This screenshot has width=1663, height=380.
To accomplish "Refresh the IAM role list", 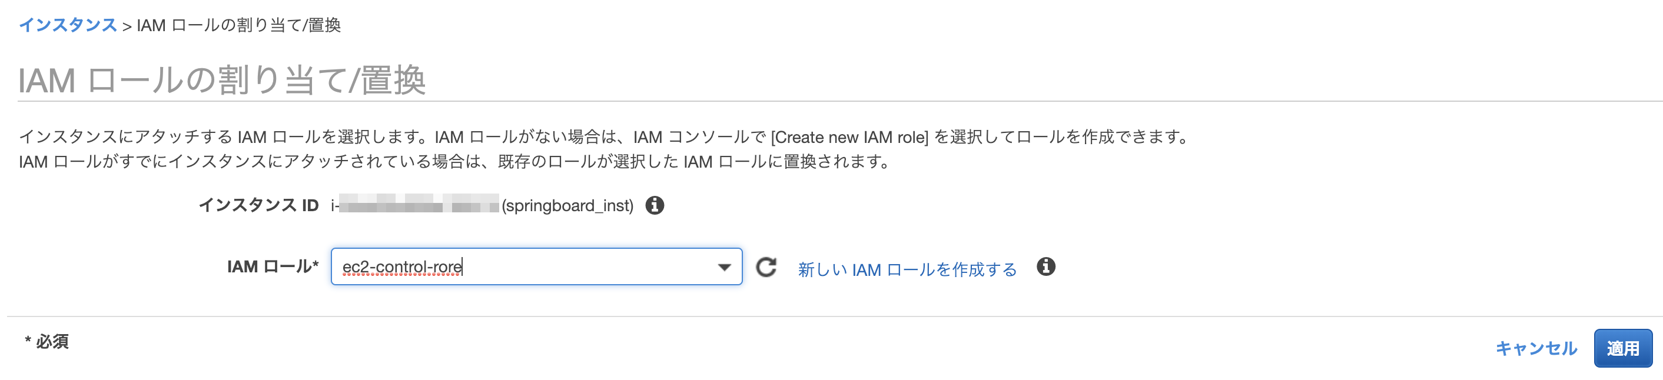I will click(x=766, y=267).
